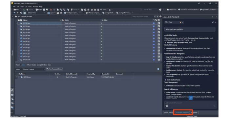229x119 pixels.
Task: Click the Workspace Sync icon
Action: click(65, 13)
